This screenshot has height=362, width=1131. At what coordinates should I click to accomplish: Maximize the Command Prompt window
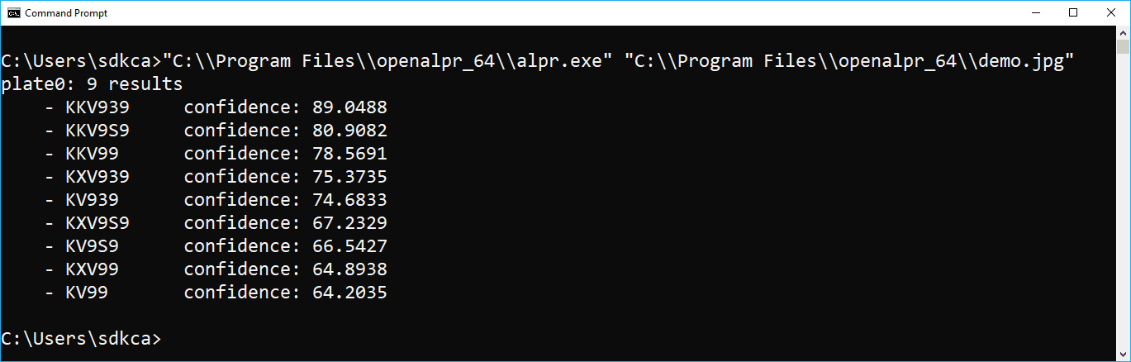(1073, 13)
